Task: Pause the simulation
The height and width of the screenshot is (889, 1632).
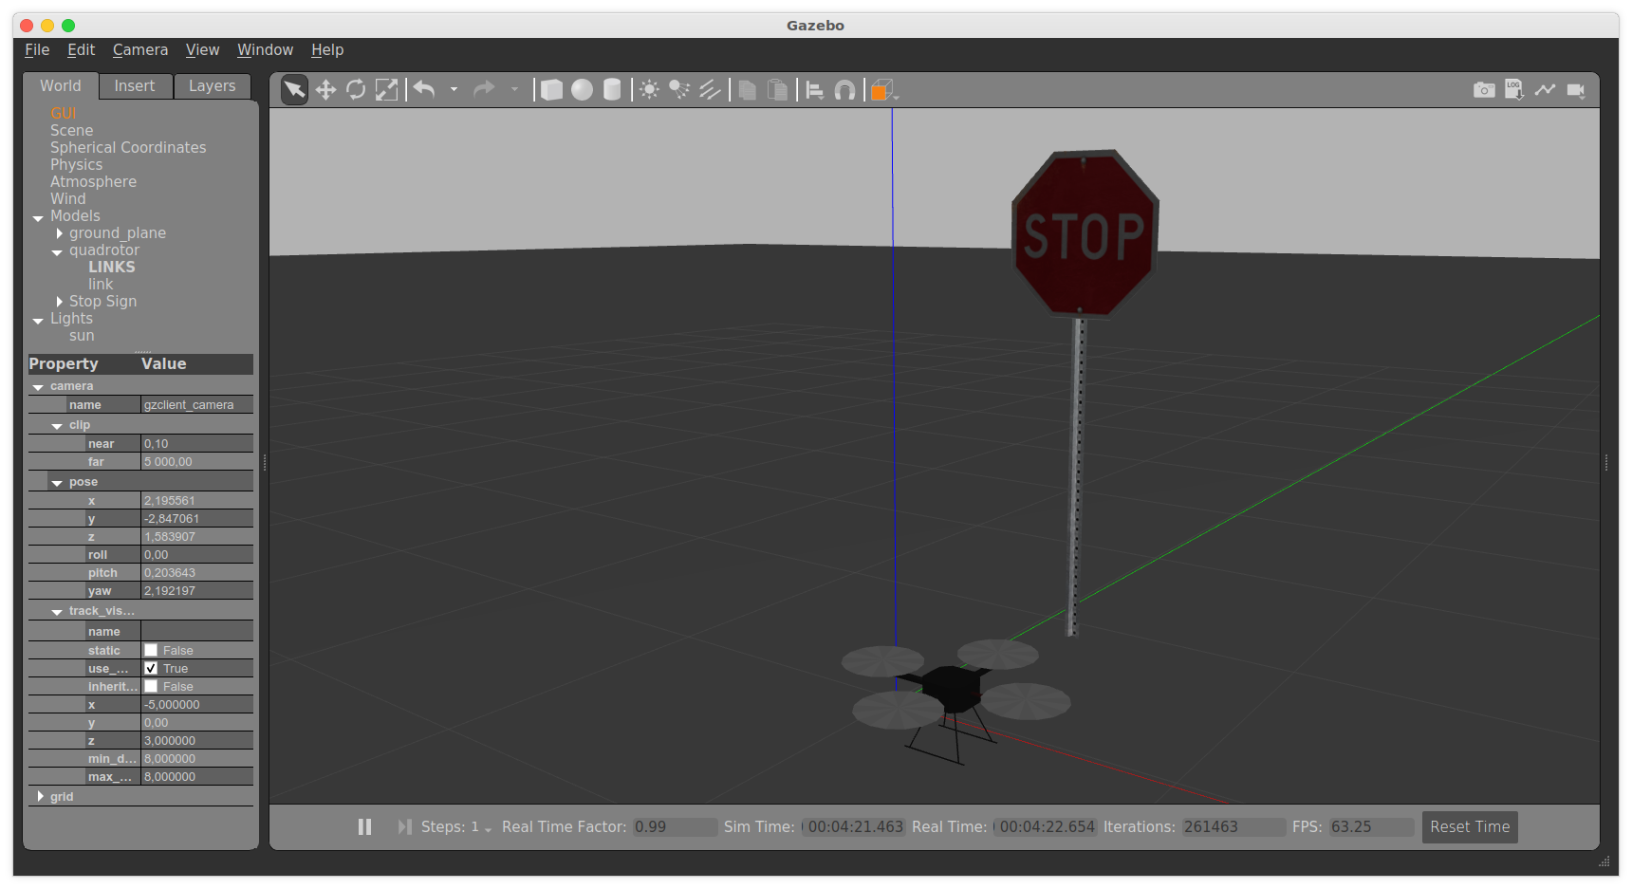Action: pyautogui.click(x=364, y=827)
